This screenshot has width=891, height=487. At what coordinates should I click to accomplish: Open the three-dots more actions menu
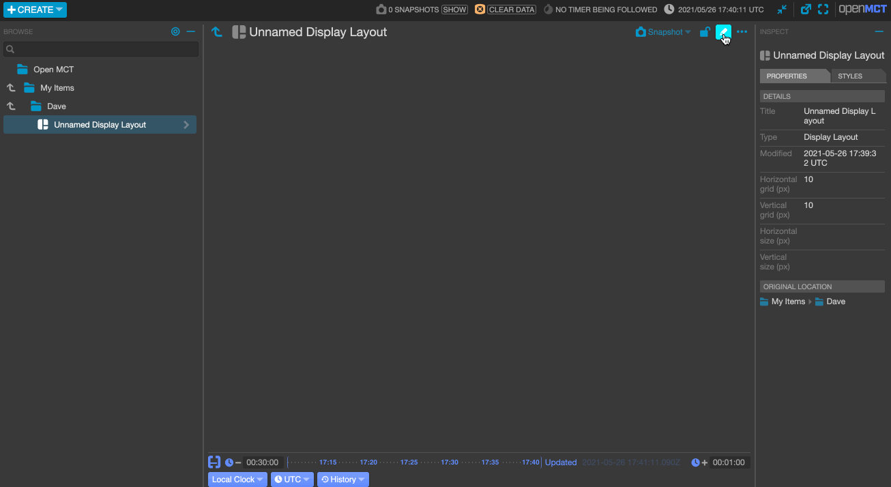click(x=742, y=32)
